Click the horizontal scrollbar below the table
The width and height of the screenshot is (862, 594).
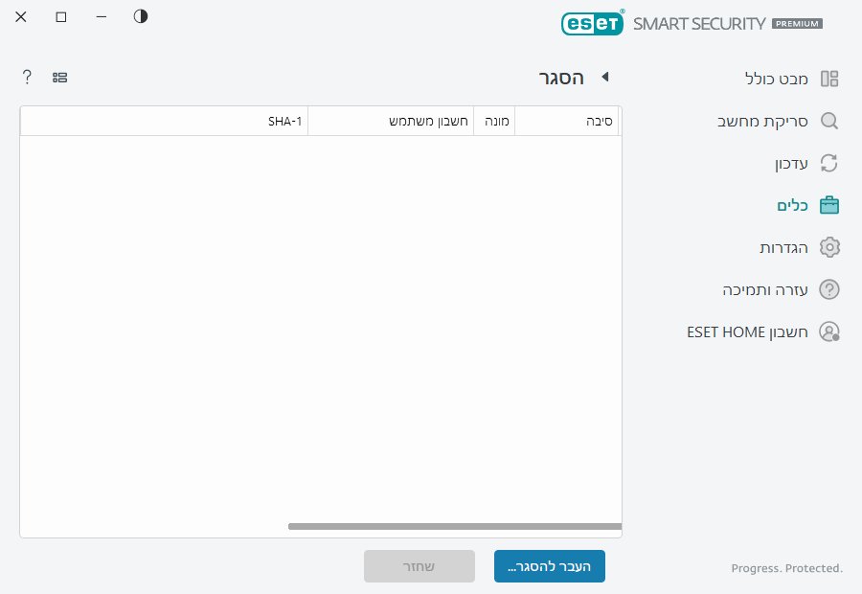[x=456, y=525]
